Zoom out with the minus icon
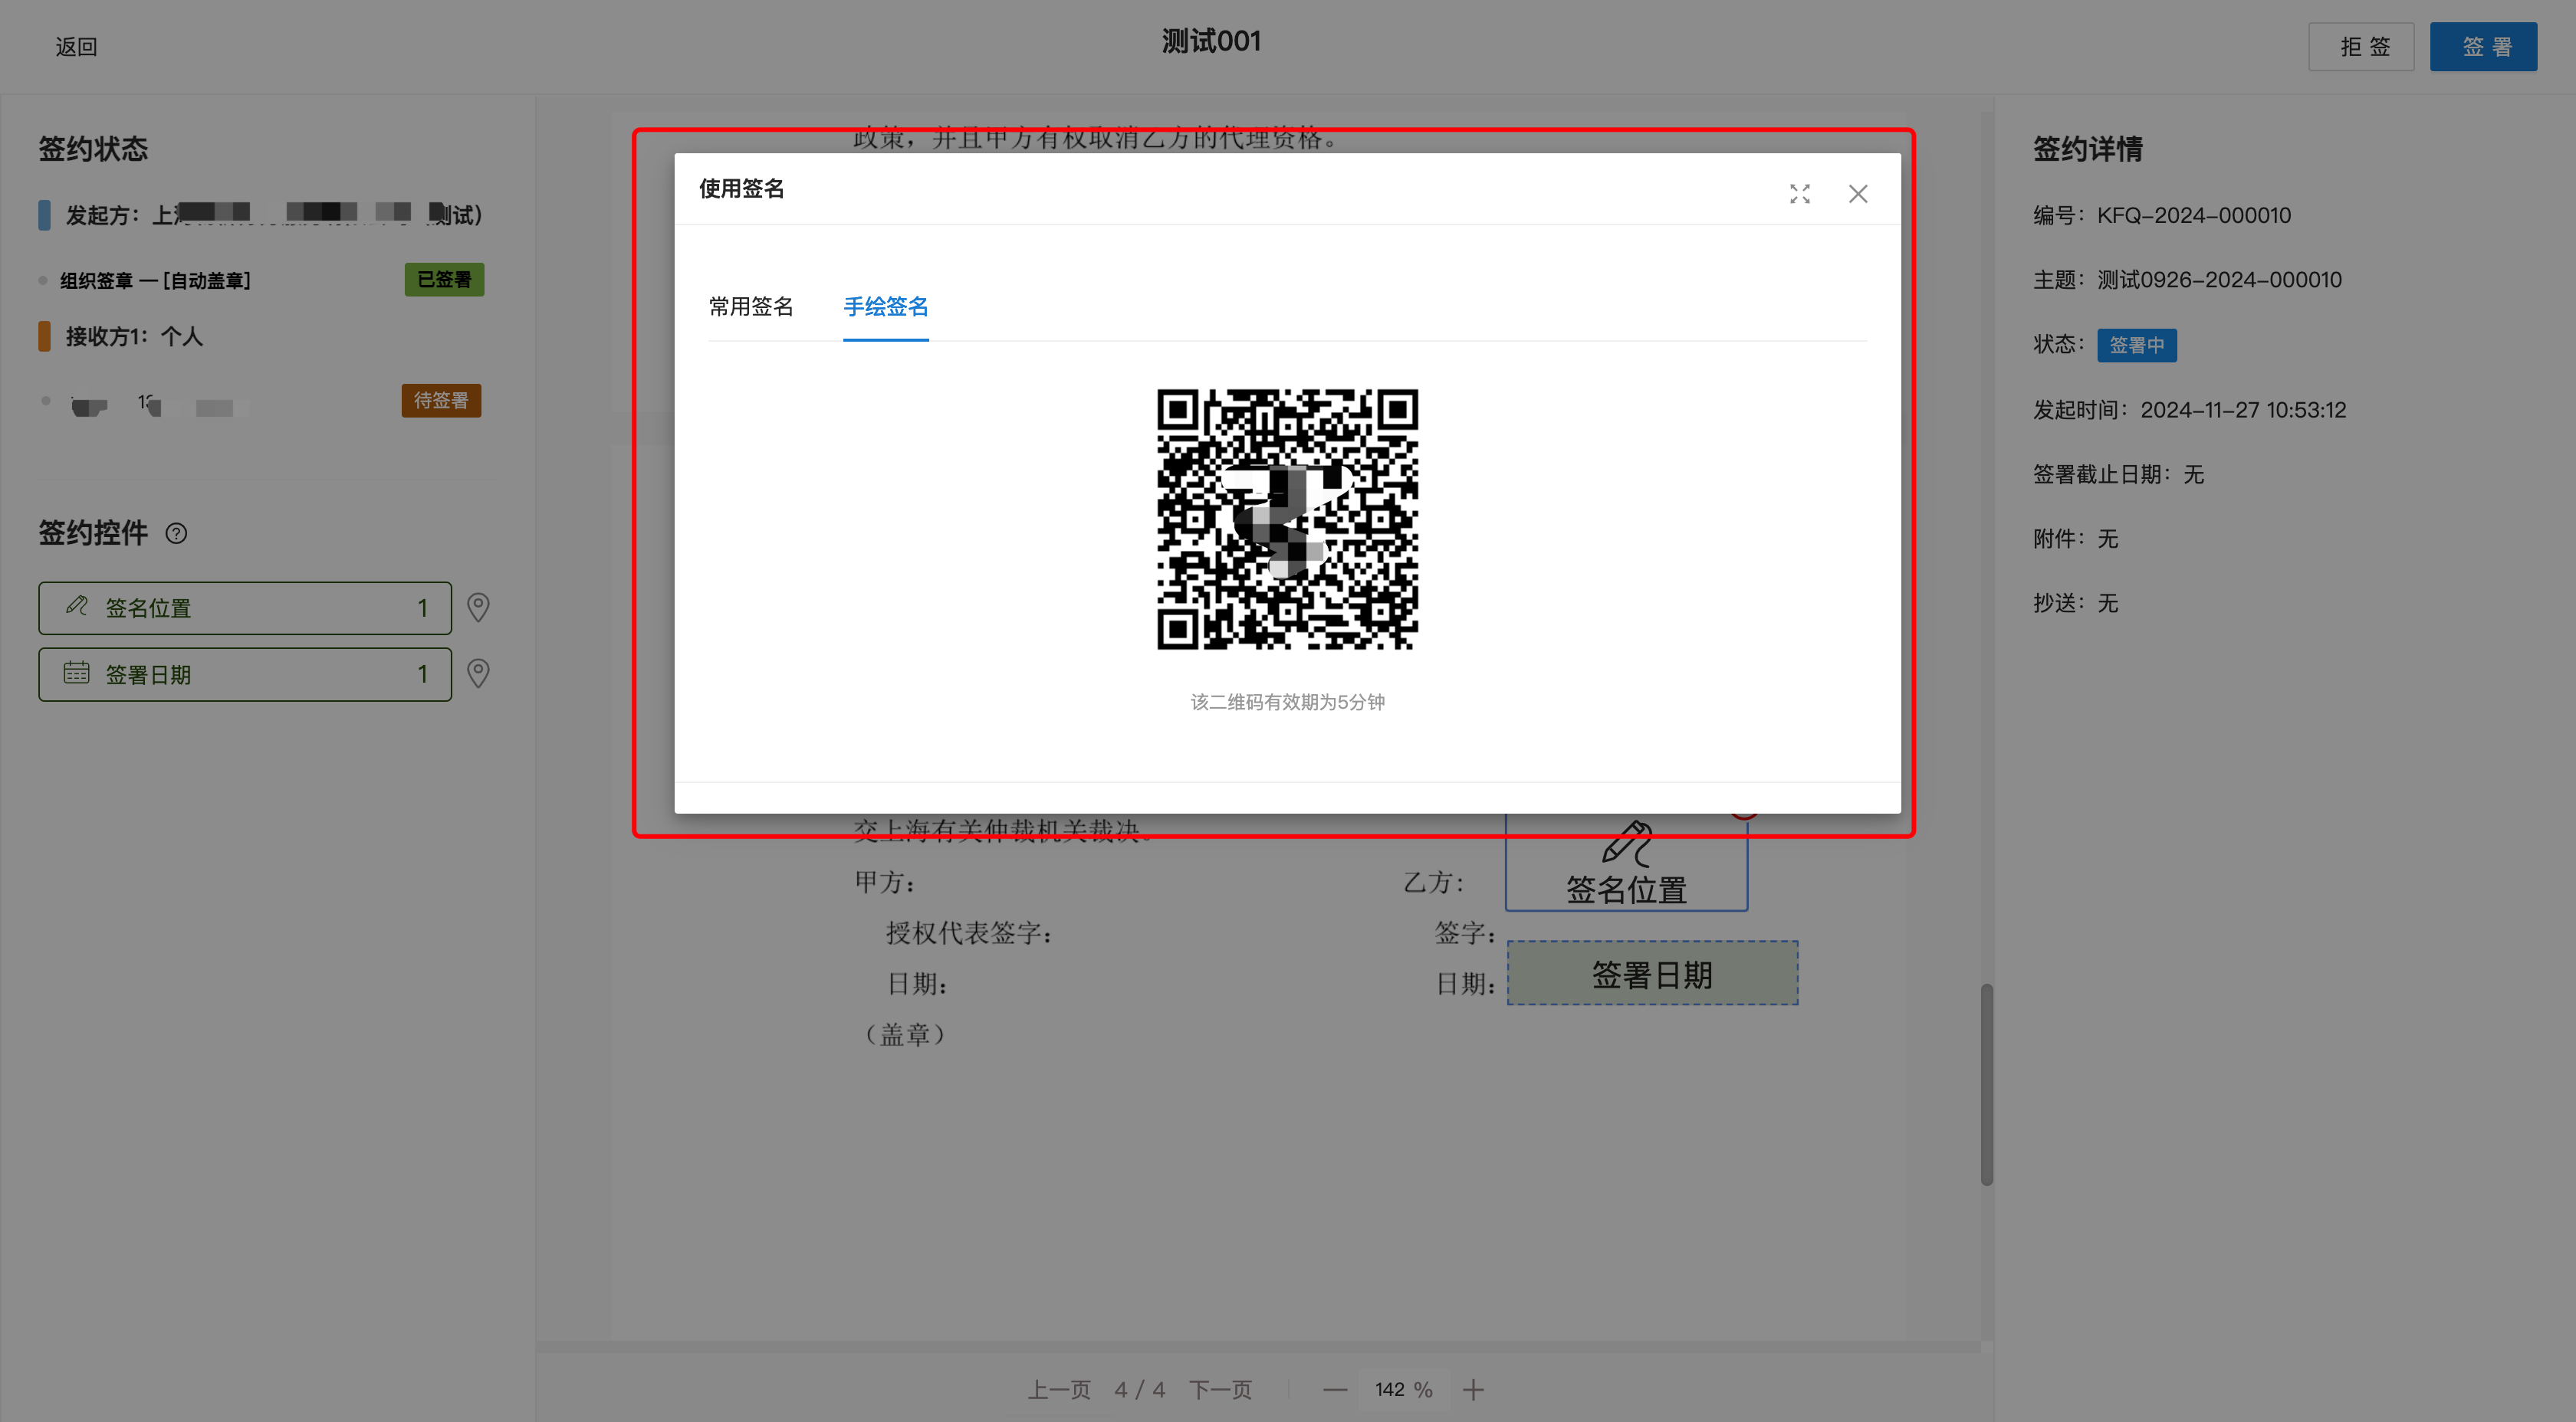 coord(1334,1390)
